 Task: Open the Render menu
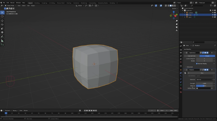point(13,3)
